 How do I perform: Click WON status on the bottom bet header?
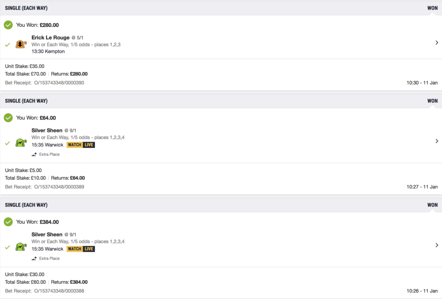point(433,205)
